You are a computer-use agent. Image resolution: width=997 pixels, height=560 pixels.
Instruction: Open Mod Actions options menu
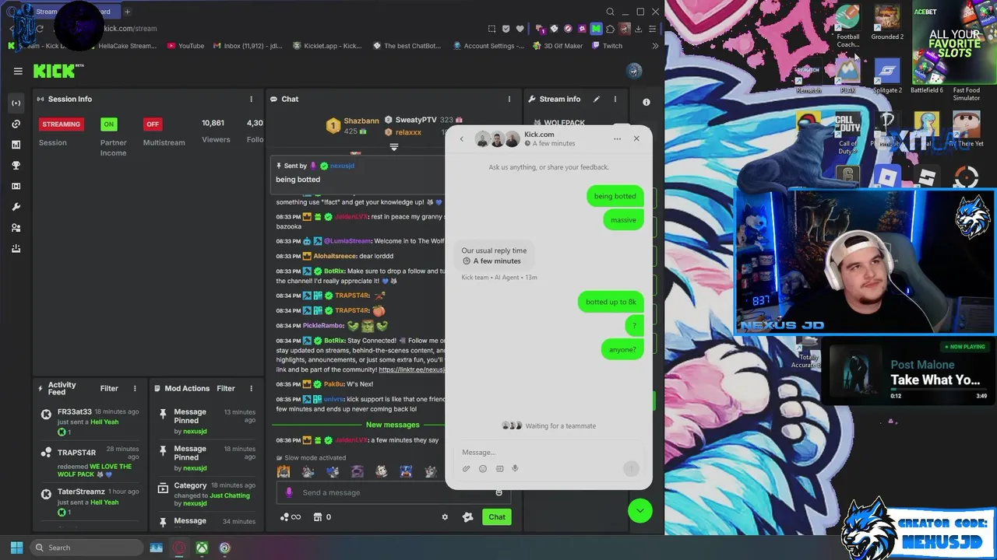(251, 388)
